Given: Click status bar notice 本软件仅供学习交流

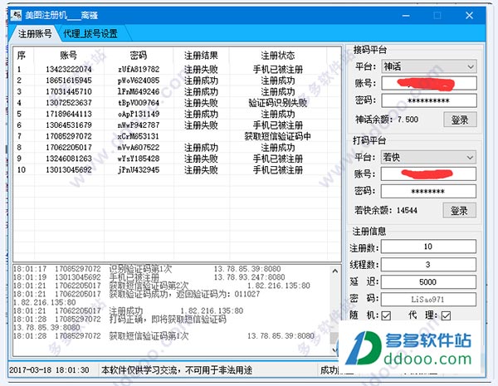Looking at the screenshot, I should coord(177,370).
